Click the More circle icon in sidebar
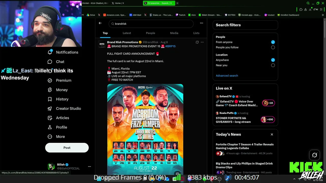 coord(50,137)
